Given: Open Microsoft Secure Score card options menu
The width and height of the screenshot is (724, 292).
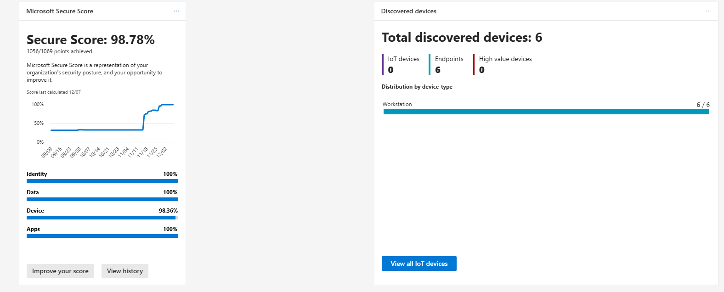Looking at the screenshot, I should pyautogui.click(x=176, y=11).
